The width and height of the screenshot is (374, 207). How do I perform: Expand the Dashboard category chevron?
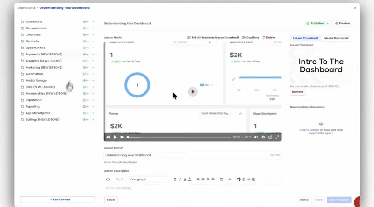click(93, 21)
